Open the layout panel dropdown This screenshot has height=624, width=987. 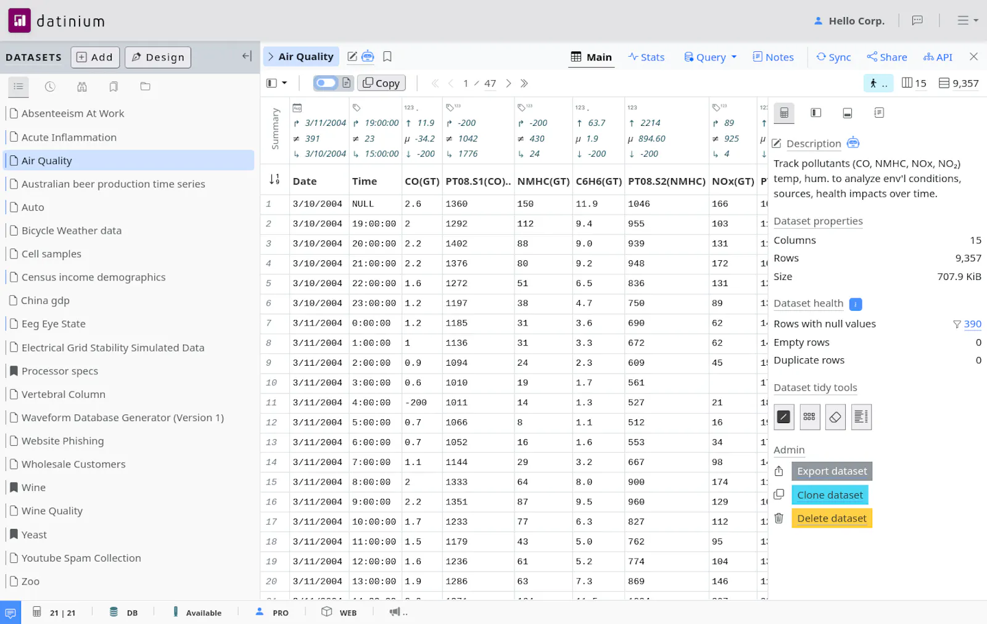tap(276, 83)
